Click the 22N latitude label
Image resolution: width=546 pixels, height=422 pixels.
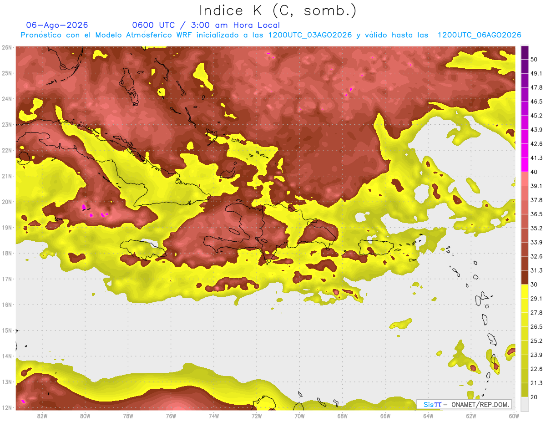pos(7,150)
